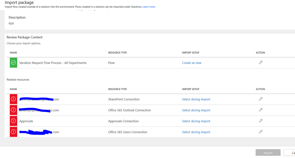Click the red error icon for Office 365 Outlook row

pyautogui.click(x=13, y=110)
